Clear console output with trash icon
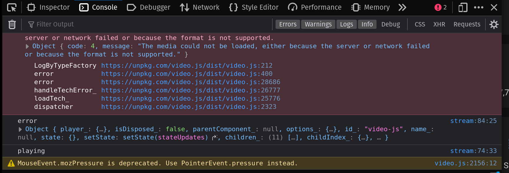509x173 pixels. [12, 24]
